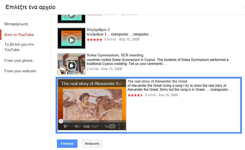Play the Alexander the Great video preview
The image size is (245, 150).
coord(66,126)
